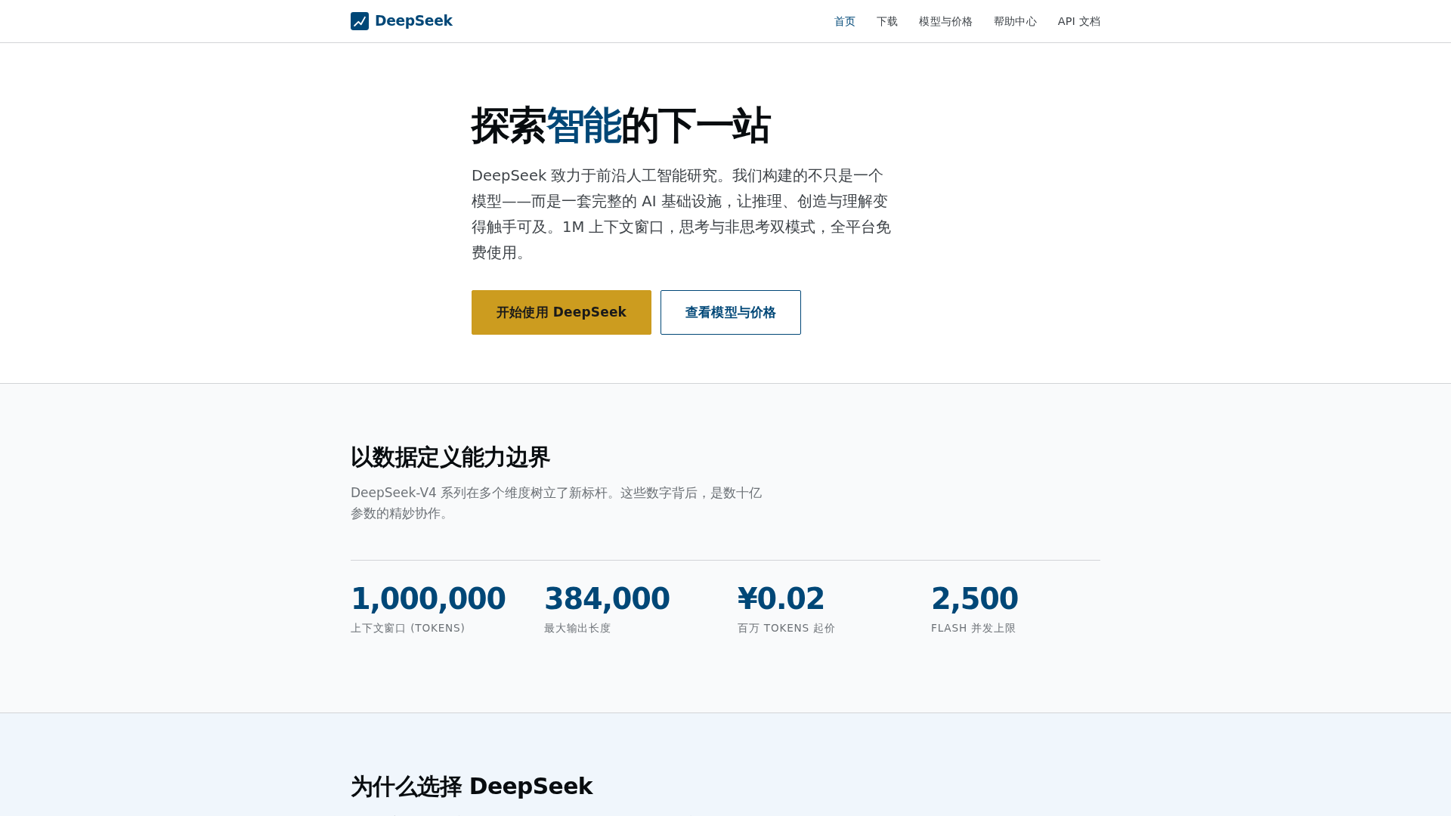Click the 探索智能的下一站 headline
The height and width of the screenshot is (816, 1451).
tap(621, 125)
